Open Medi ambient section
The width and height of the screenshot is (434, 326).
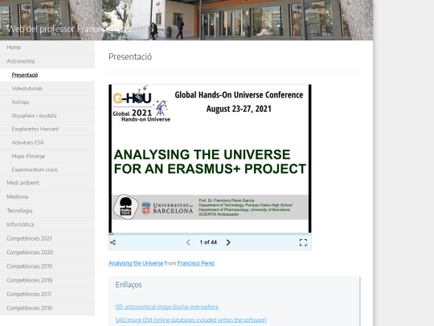tap(47, 183)
